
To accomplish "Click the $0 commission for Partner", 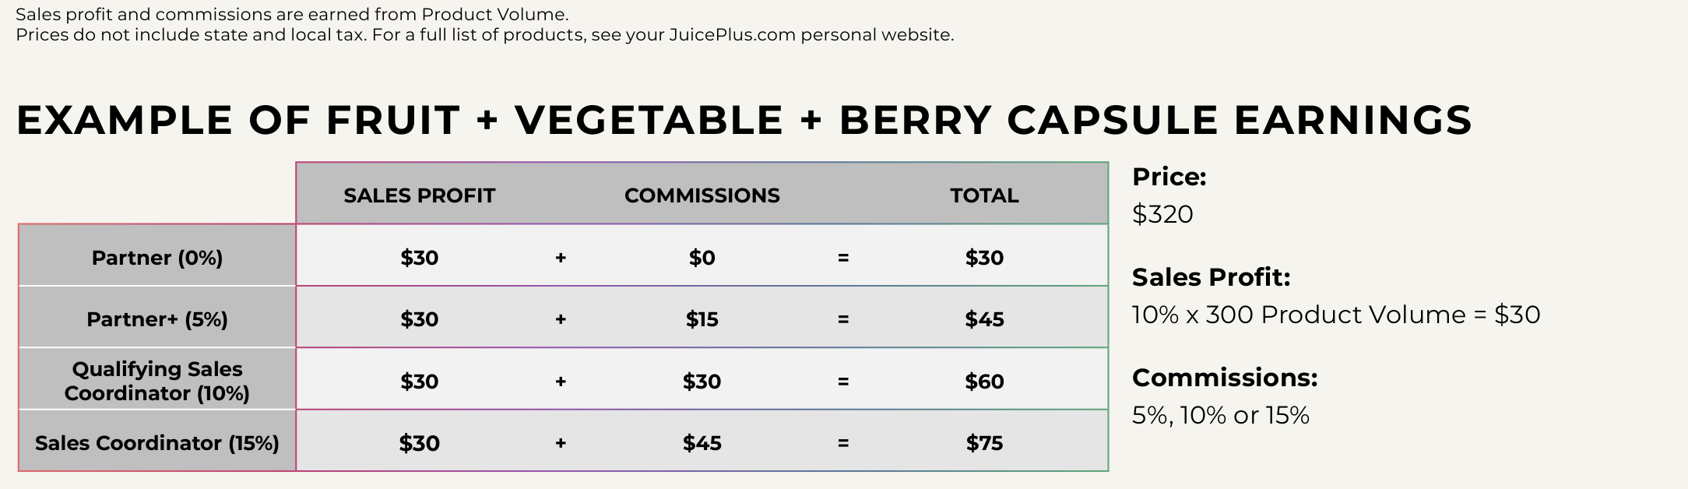I will click(x=702, y=258).
